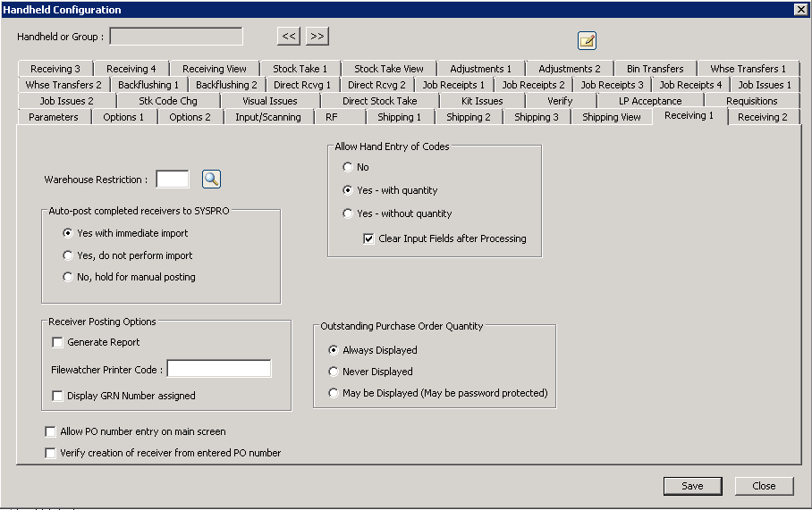Click the Warehouse Restriction input field
This screenshot has width=812, height=510.
click(172, 180)
